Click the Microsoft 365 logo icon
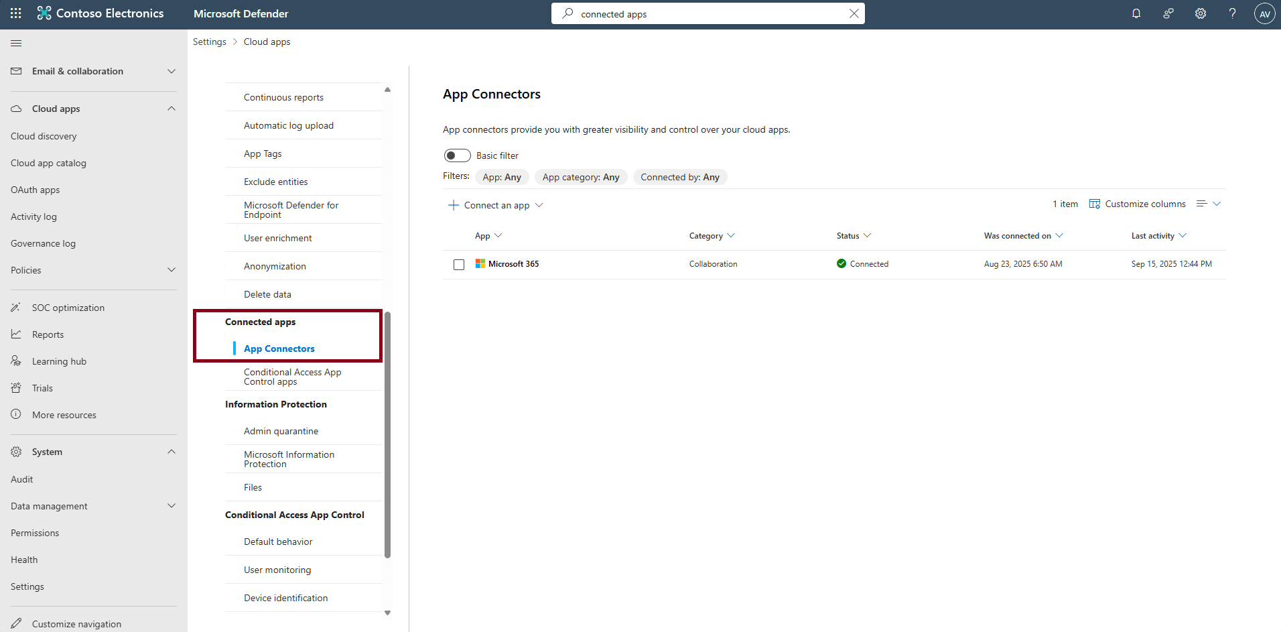1281x632 pixels. pyautogui.click(x=480, y=264)
